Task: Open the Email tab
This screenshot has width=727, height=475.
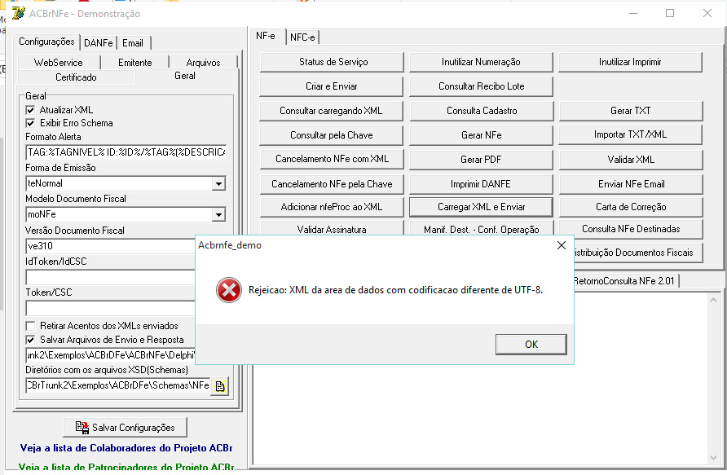Action: click(133, 43)
